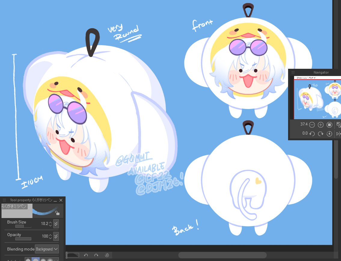Click the fit-to-window icon in Navigator
Image resolution: width=341 pixels, height=261 pixels.
pyautogui.click(x=330, y=124)
